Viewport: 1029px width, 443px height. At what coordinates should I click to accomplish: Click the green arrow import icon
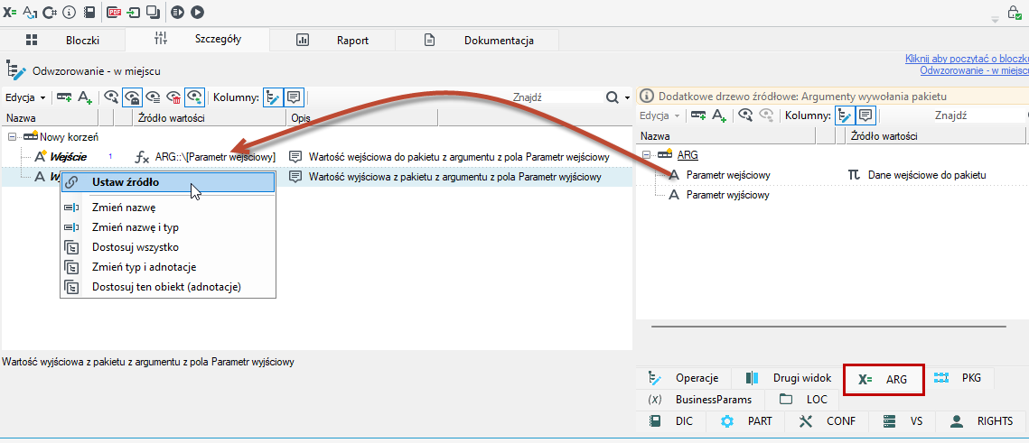pos(134,12)
